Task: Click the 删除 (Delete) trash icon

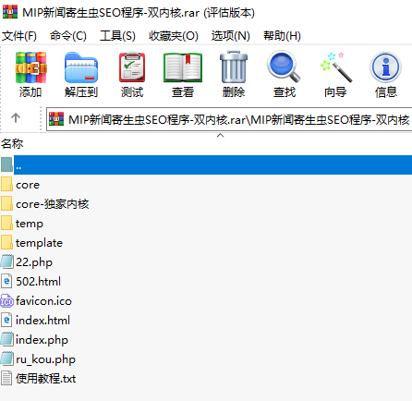Action: [234, 75]
